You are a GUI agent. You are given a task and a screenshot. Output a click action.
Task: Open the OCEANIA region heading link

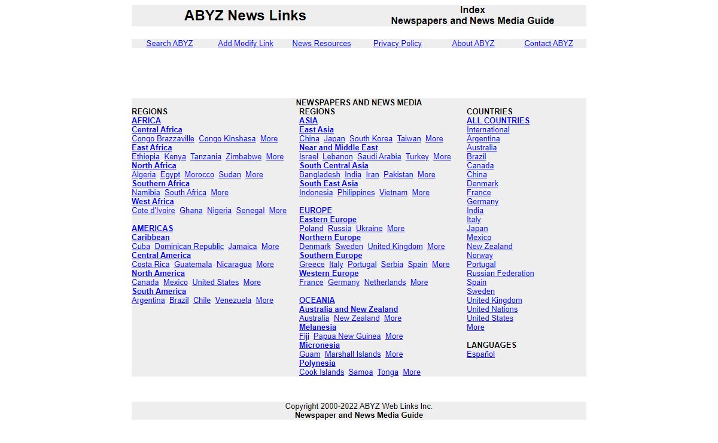pyautogui.click(x=317, y=300)
